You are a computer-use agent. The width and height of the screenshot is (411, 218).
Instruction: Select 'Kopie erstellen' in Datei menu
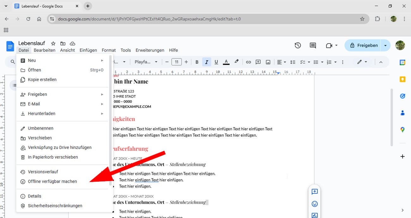pos(42,80)
